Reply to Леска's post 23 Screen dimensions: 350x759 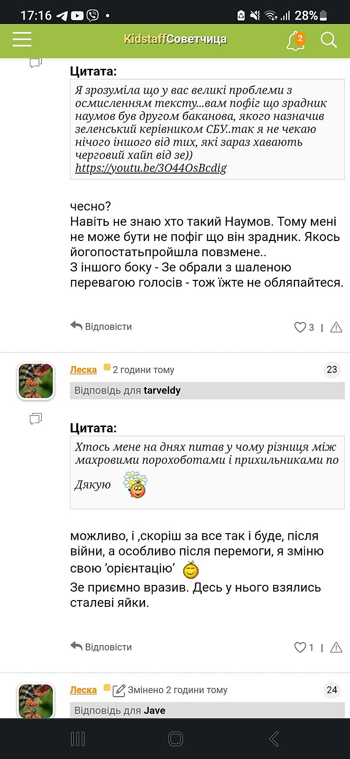[101, 647]
